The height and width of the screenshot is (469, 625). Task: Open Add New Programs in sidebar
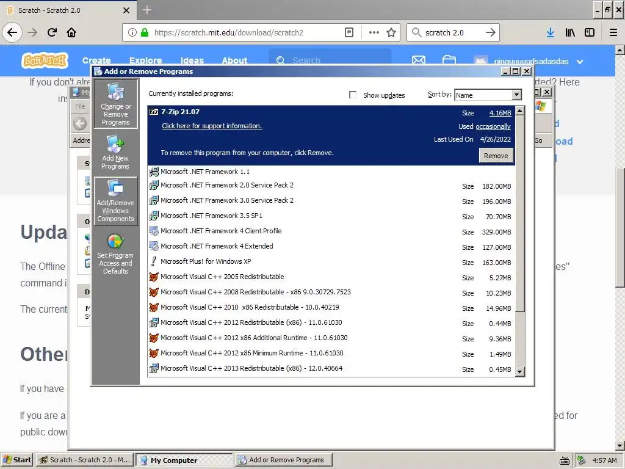115,152
